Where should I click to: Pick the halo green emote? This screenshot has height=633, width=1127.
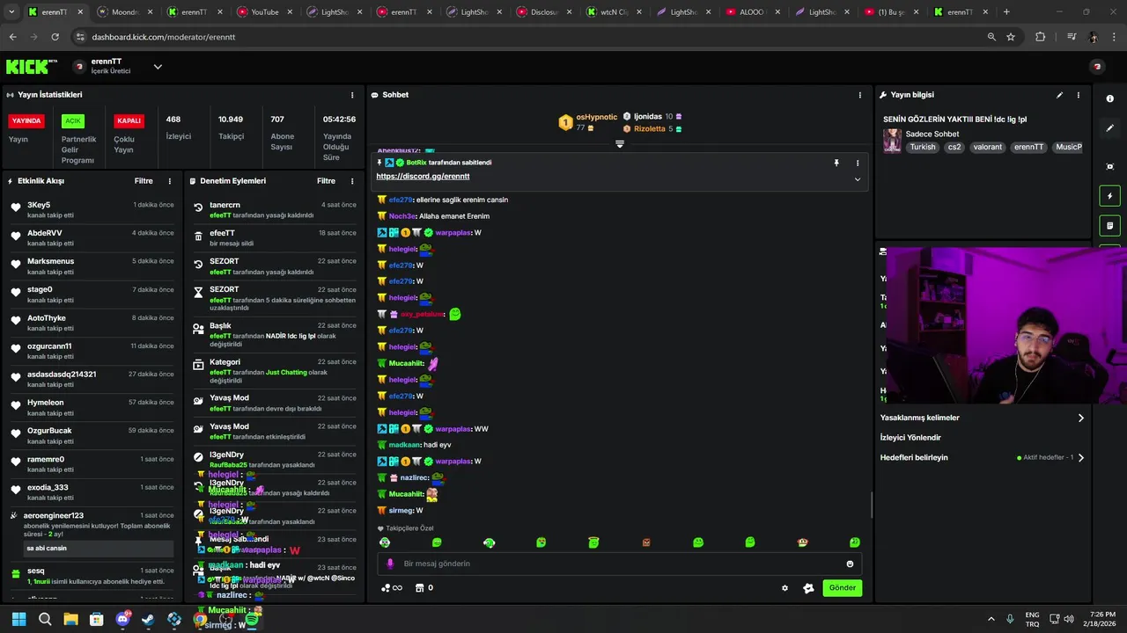point(593,542)
